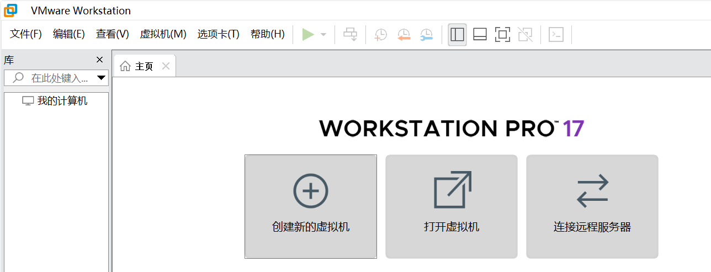This screenshot has height=272, width=711.
Task: Open the 查看(V) menu
Action: coord(113,34)
